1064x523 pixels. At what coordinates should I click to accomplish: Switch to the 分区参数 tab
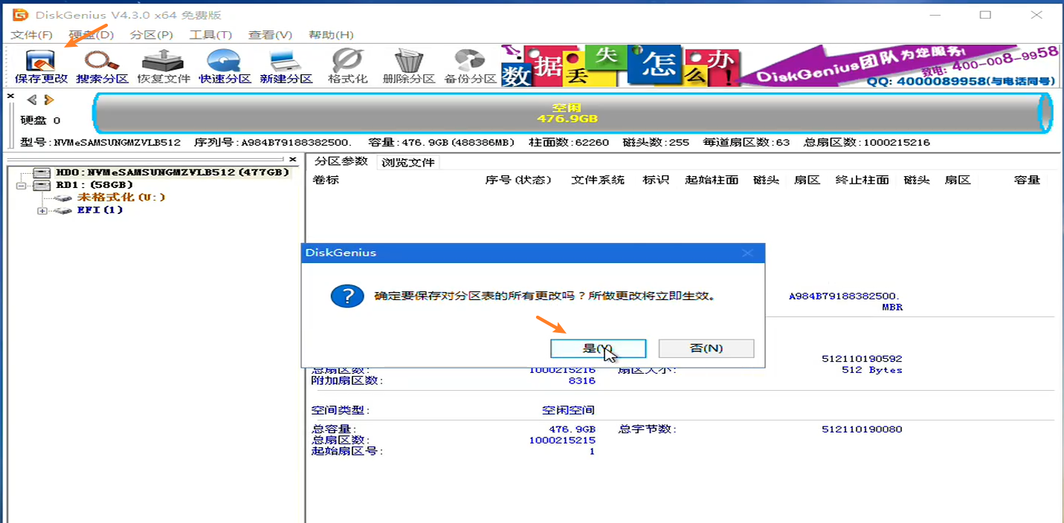pos(341,161)
